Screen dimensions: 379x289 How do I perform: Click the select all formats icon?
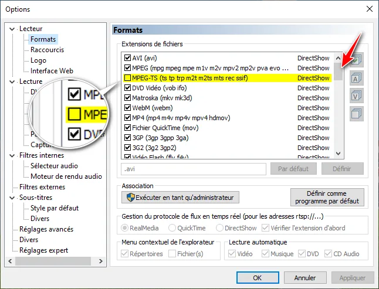[357, 60]
